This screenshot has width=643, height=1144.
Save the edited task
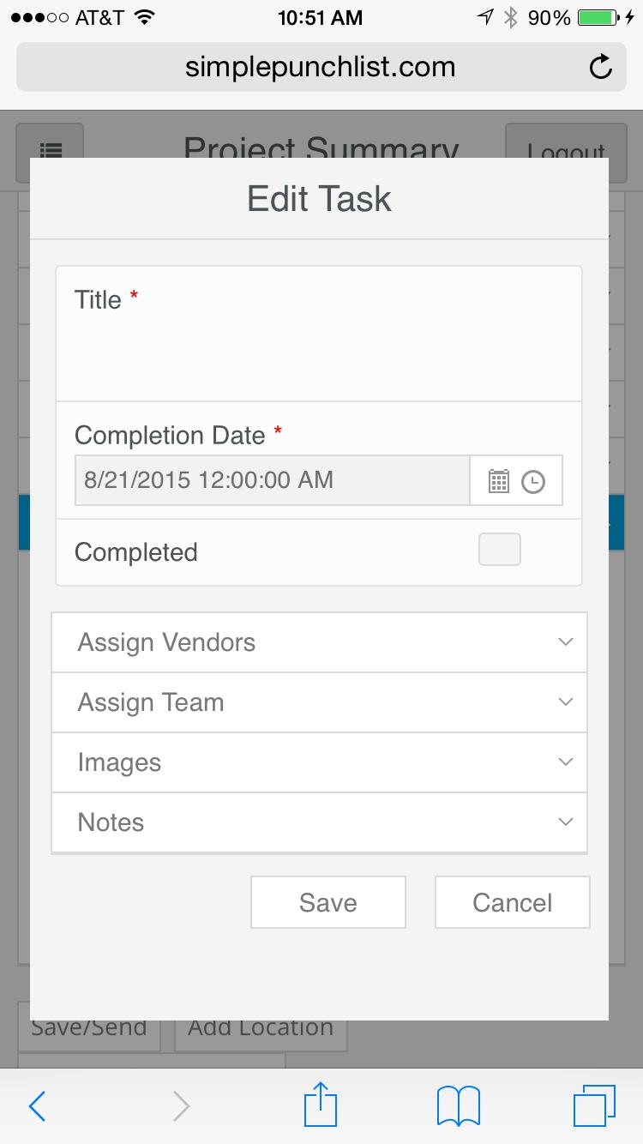tap(328, 902)
